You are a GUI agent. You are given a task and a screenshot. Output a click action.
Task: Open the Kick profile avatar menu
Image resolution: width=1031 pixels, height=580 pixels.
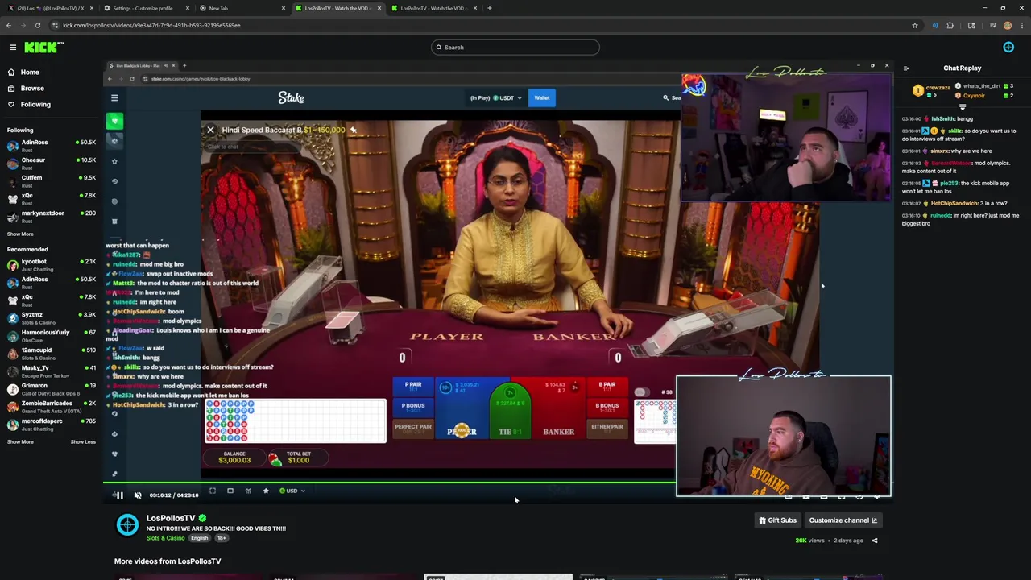click(1008, 47)
